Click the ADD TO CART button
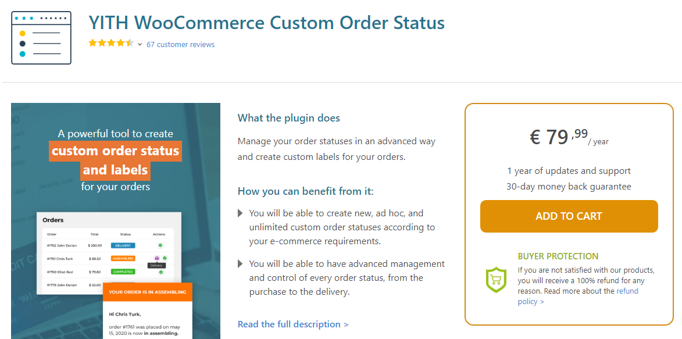The height and width of the screenshot is (339, 682). pyautogui.click(x=569, y=216)
